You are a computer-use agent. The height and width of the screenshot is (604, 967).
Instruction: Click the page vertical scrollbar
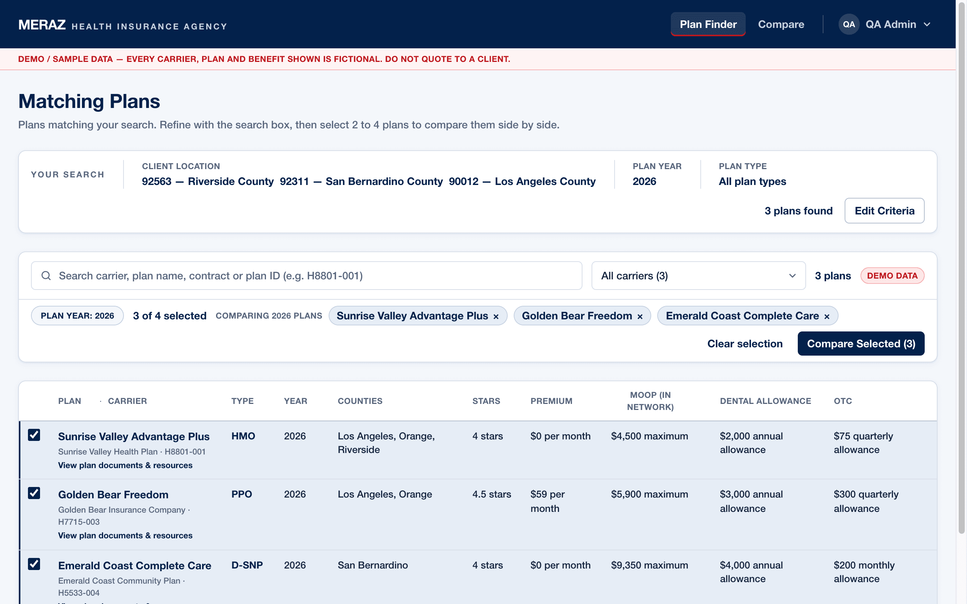pyautogui.click(x=962, y=268)
